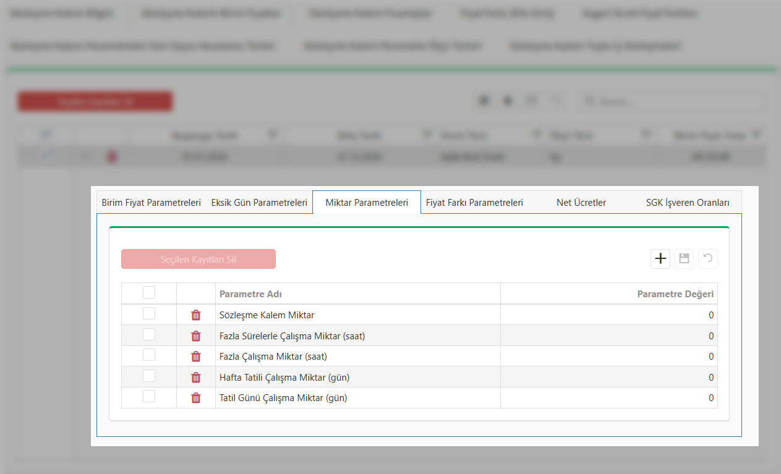Screen dimensions: 781x474
Task: Delete Fazla Sürelerle Çalışma Miktar row via trash
Action: pos(196,336)
